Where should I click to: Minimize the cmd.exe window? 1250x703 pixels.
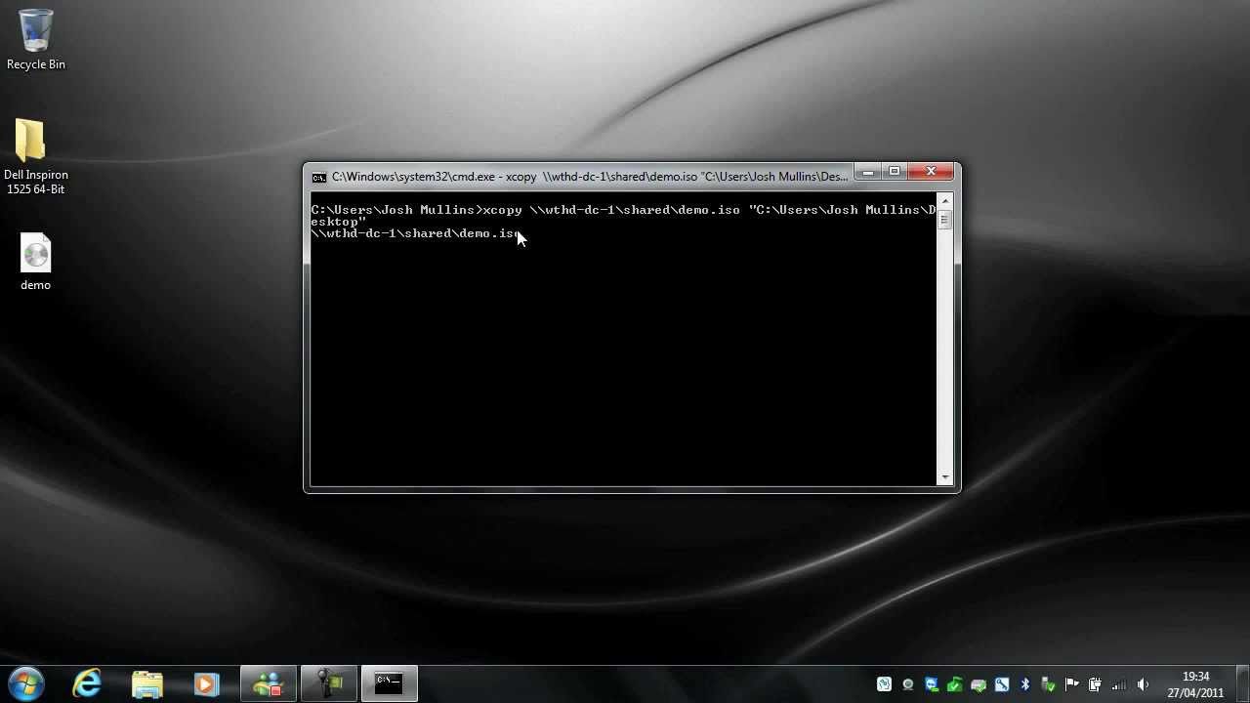click(x=867, y=172)
